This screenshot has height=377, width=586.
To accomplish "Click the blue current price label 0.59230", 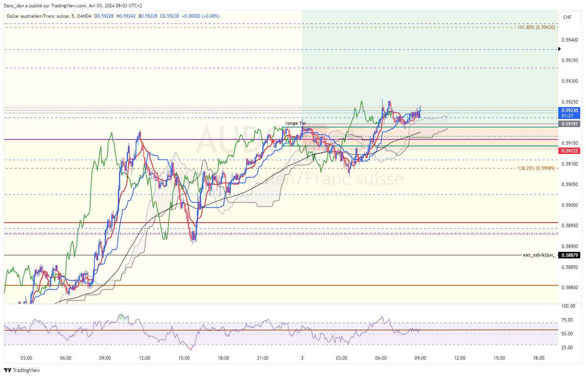I will click(x=569, y=113).
